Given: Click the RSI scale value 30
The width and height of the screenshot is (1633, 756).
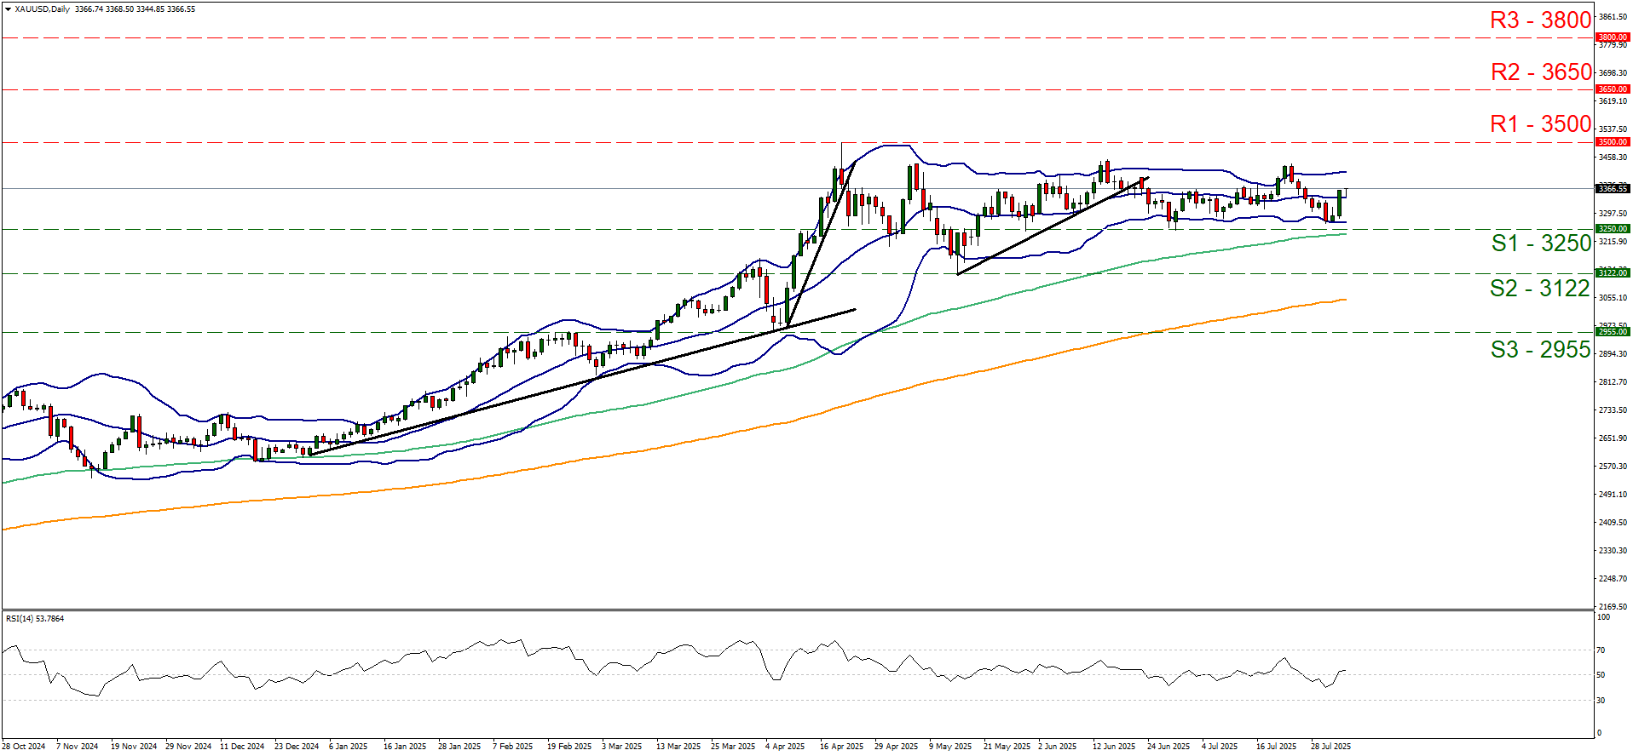Looking at the screenshot, I should click(x=1601, y=701).
